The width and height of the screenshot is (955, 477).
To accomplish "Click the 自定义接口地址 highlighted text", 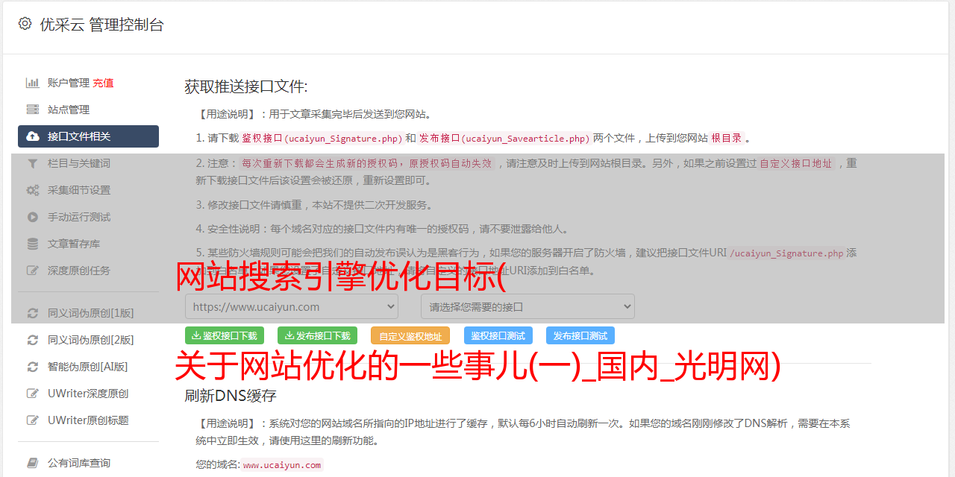I will pos(796,163).
